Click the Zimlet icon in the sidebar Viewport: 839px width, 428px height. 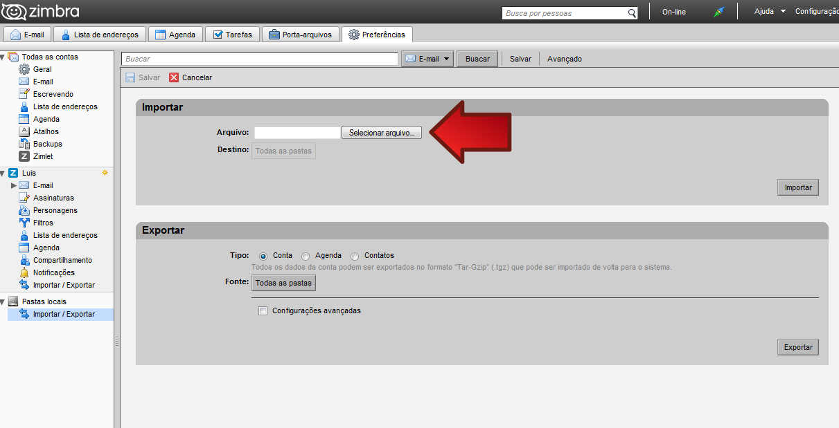(24, 156)
